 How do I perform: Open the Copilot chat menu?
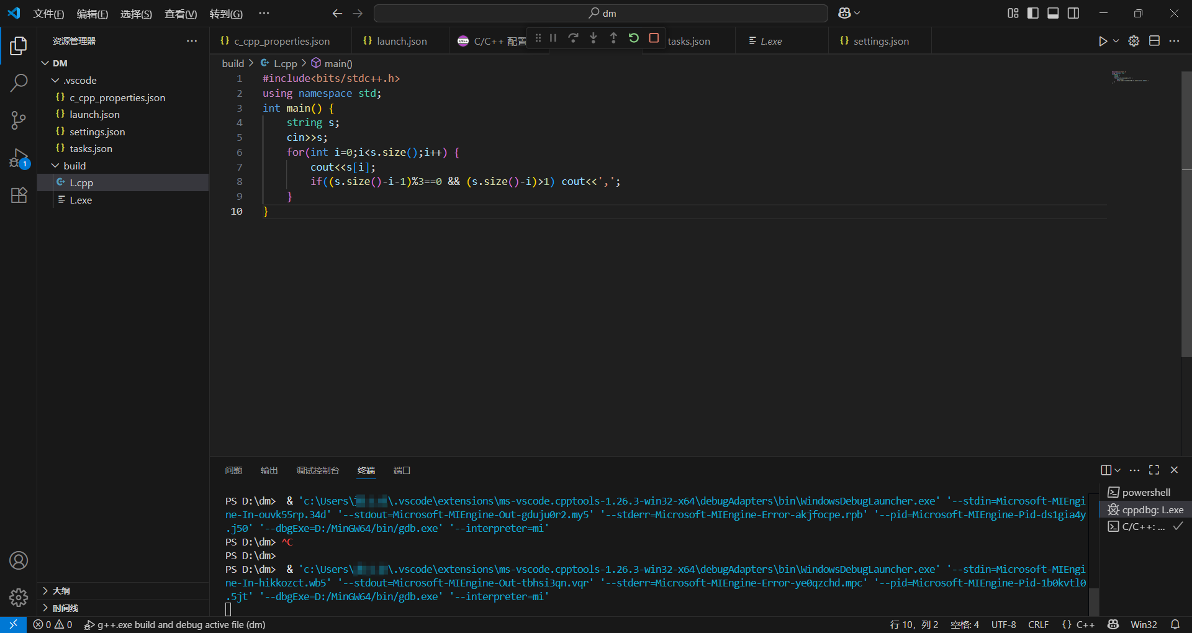tap(849, 13)
